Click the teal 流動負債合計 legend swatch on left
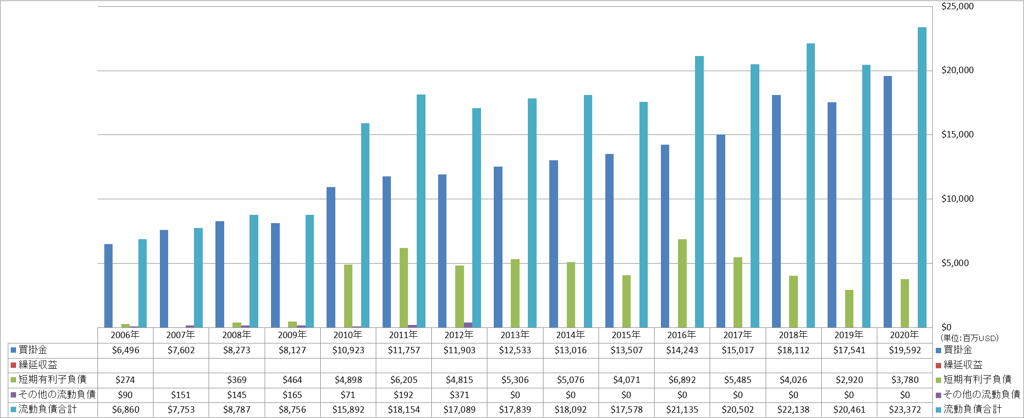1024x418 pixels. coord(14,409)
